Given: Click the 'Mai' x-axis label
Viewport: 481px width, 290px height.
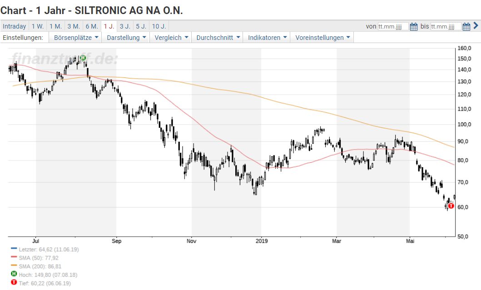Looking at the screenshot, I should (x=410, y=241).
